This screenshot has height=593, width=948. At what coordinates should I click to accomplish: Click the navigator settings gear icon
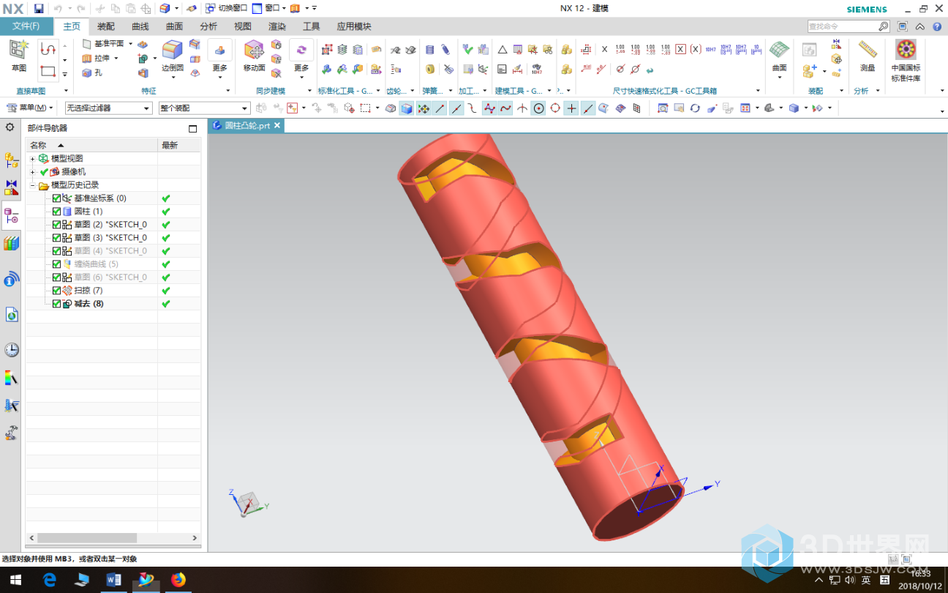[10, 127]
